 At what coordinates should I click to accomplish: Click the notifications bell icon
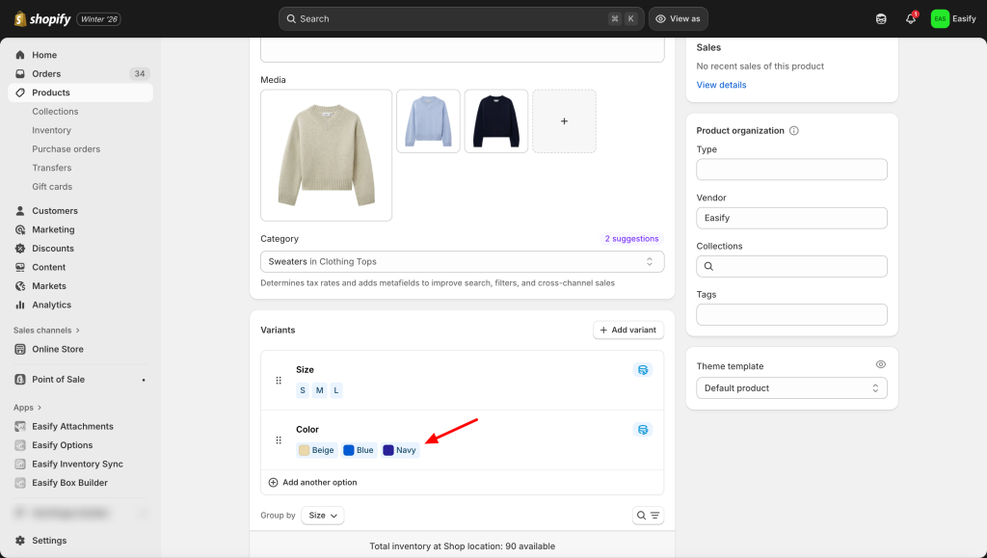pos(910,18)
